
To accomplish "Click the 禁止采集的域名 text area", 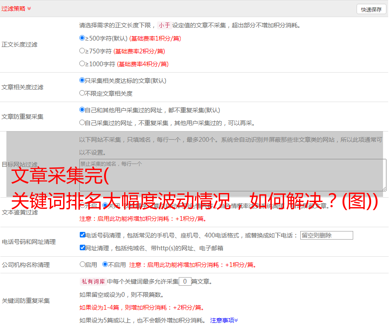I will tap(232, 175).
